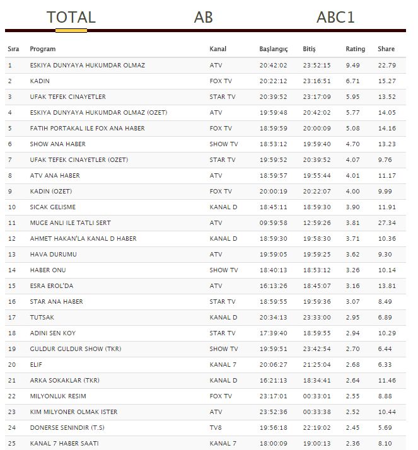Sort by the Rating column header
418x450 pixels.
355,49
